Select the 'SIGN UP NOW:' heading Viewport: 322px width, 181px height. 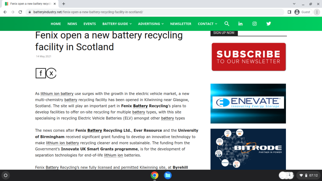[224, 33]
